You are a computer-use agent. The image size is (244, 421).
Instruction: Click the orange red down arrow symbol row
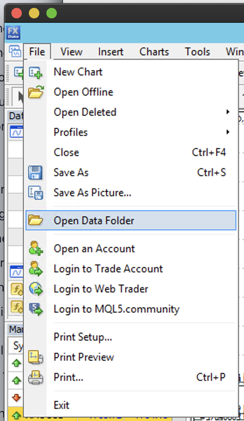tap(17, 398)
